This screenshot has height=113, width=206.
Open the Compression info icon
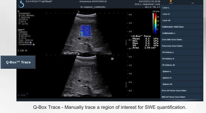(34, 45)
